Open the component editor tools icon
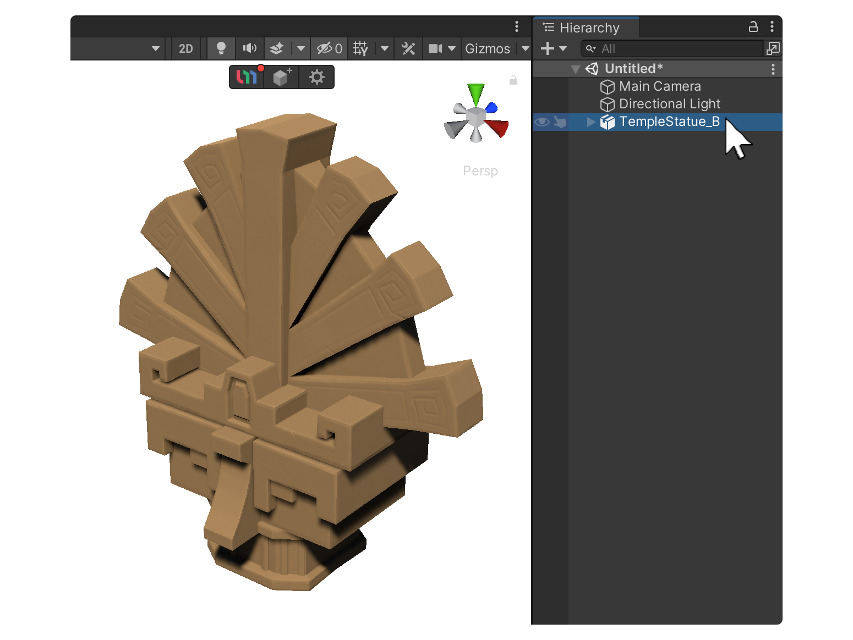853x640 pixels. (x=408, y=48)
